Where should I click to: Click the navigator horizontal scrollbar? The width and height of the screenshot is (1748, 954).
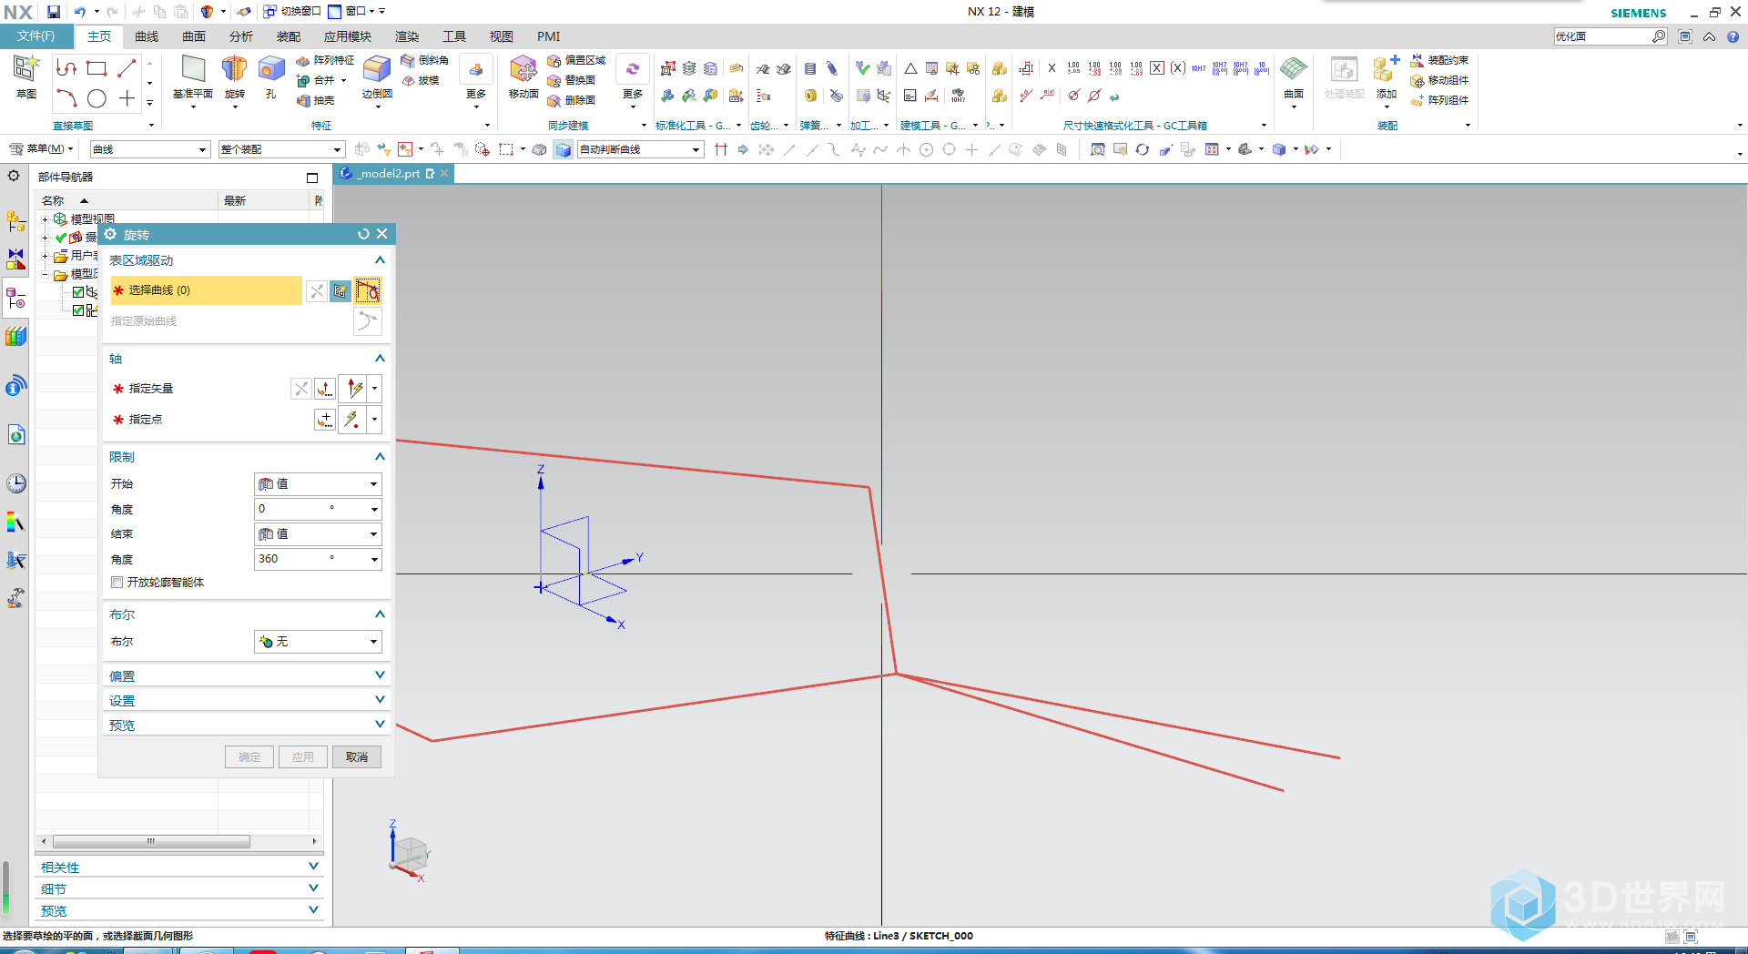[151, 842]
